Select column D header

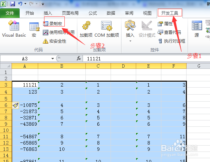123,66
